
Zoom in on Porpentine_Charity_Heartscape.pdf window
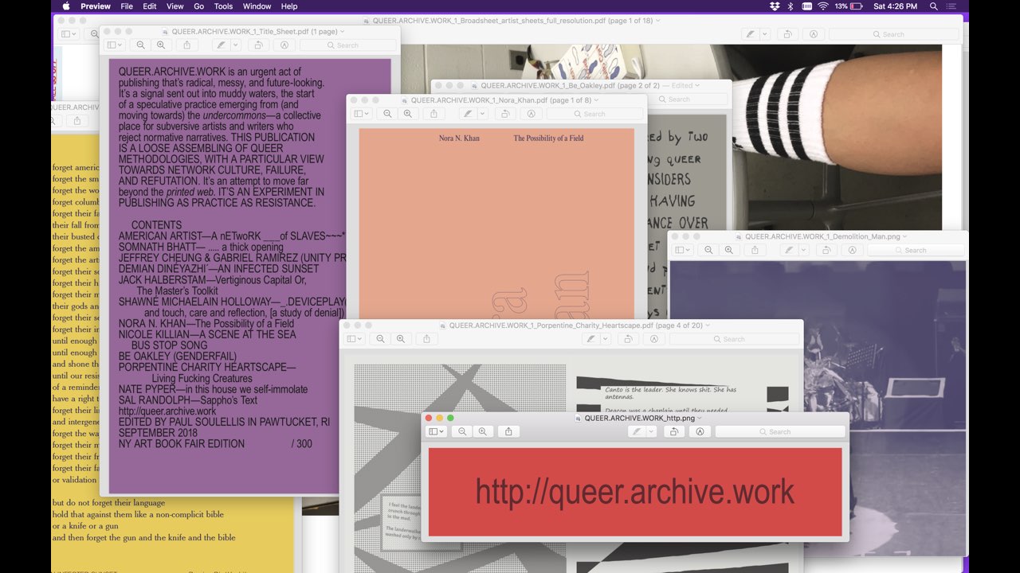click(x=401, y=339)
